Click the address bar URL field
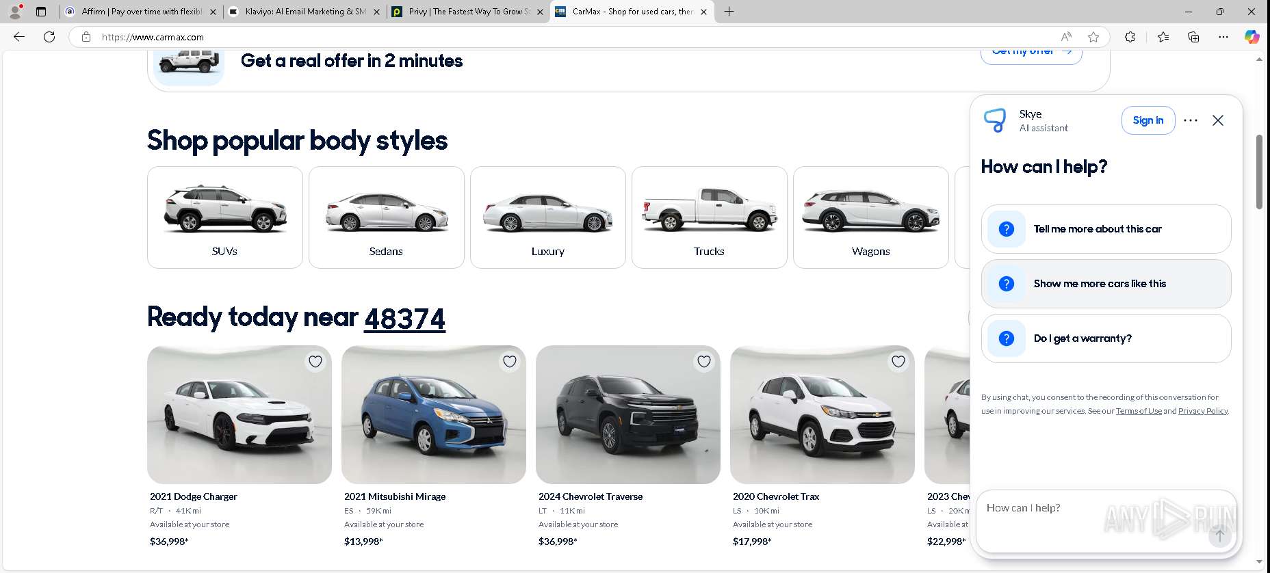This screenshot has width=1270, height=573. (x=575, y=37)
